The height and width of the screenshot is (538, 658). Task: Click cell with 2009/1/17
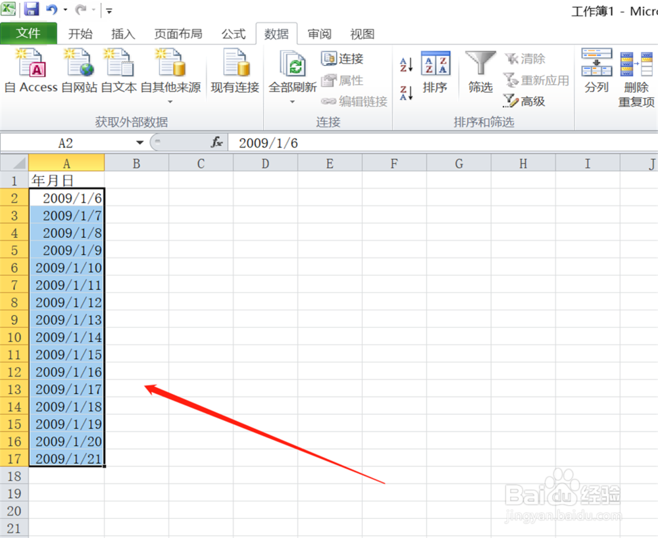pyautogui.click(x=66, y=389)
